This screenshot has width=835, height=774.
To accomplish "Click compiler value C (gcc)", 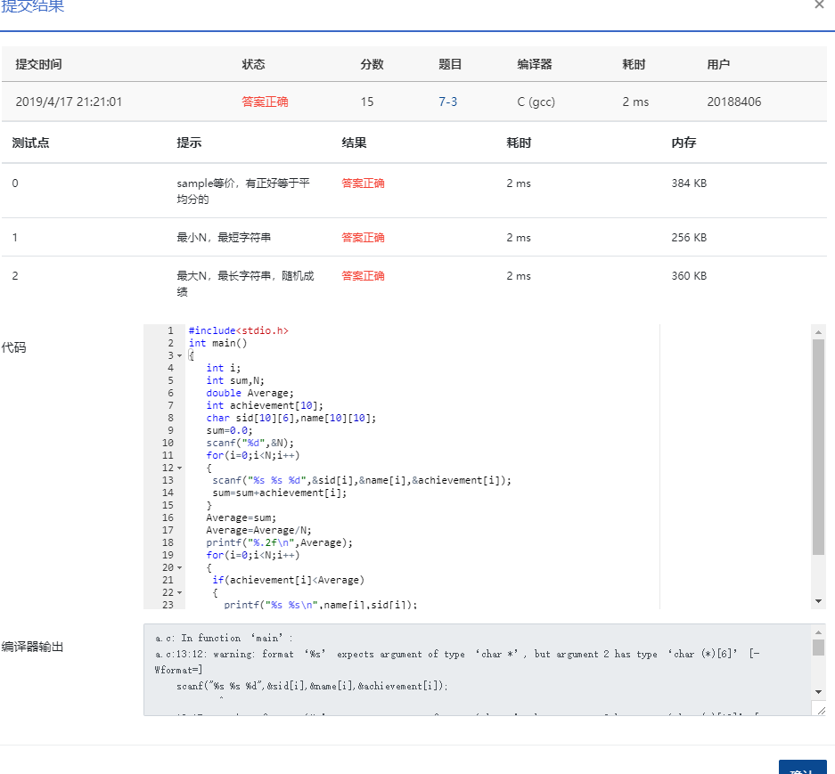I will point(536,102).
